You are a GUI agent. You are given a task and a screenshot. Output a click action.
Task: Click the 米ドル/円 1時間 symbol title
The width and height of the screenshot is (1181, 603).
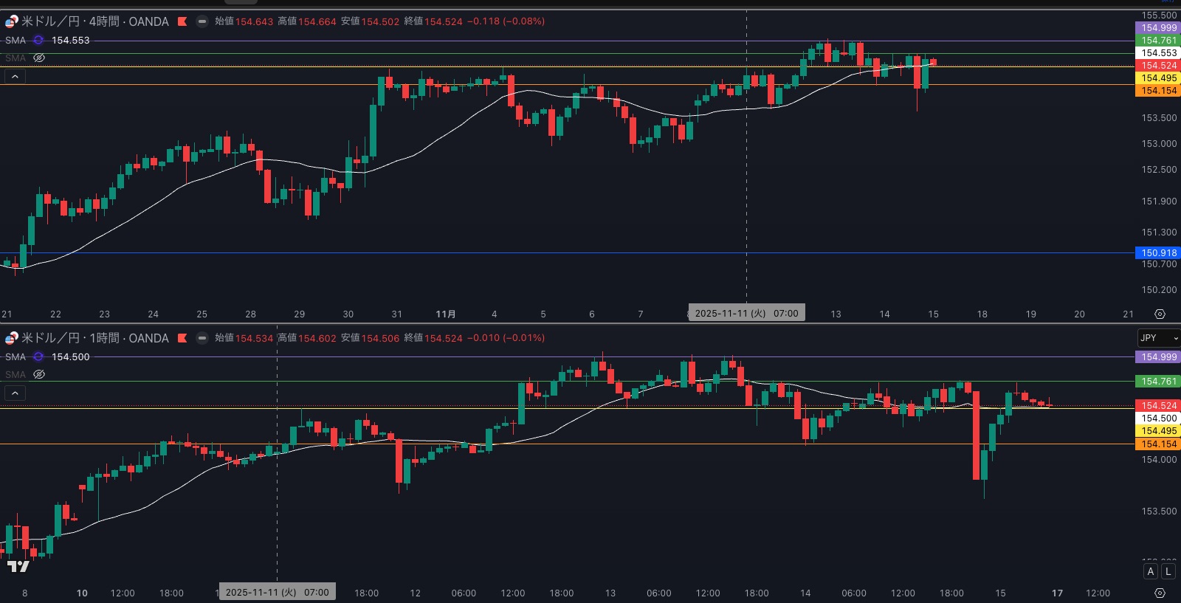pos(94,338)
